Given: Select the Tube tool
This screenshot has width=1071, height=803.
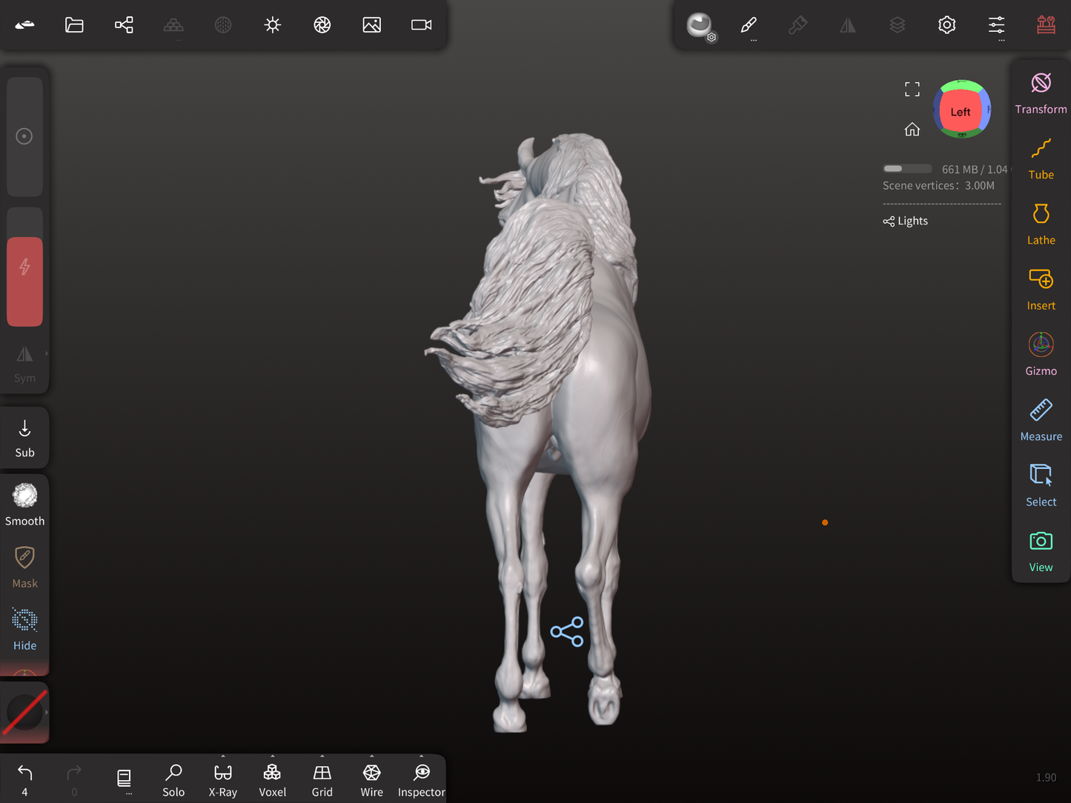Looking at the screenshot, I should (x=1041, y=159).
